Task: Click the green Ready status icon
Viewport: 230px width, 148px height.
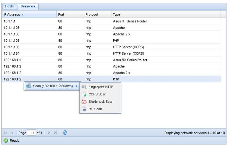Action: (6, 141)
